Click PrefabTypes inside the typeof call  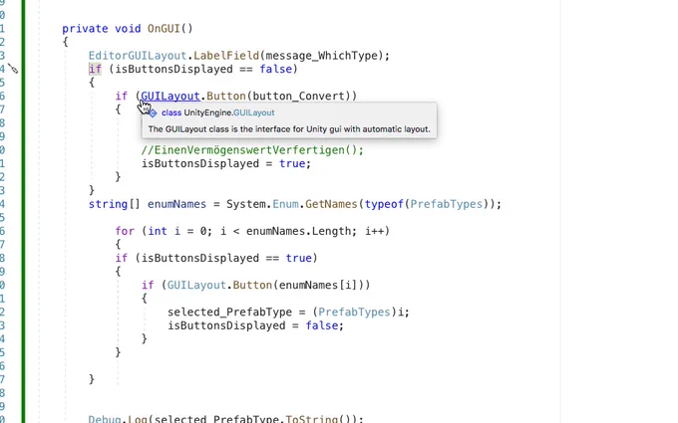tap(446, 204)
